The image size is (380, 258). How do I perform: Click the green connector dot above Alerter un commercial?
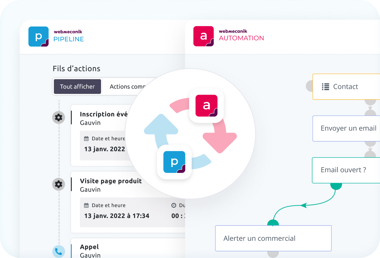click(273, 223)
